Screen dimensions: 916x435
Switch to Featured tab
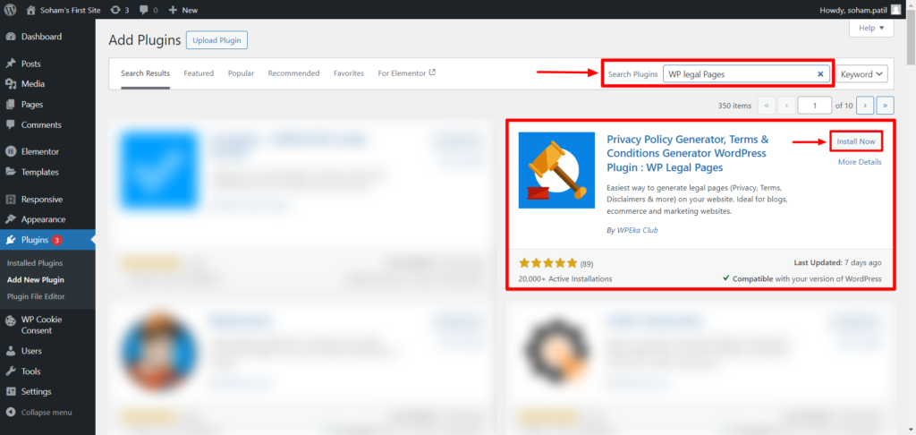(199, 73)
